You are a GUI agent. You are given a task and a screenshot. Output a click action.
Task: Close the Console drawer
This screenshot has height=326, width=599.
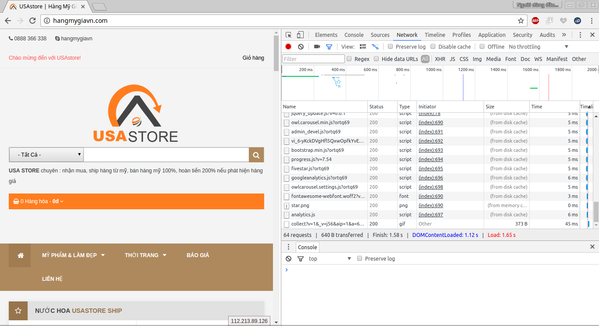click(x=592, y=247)
